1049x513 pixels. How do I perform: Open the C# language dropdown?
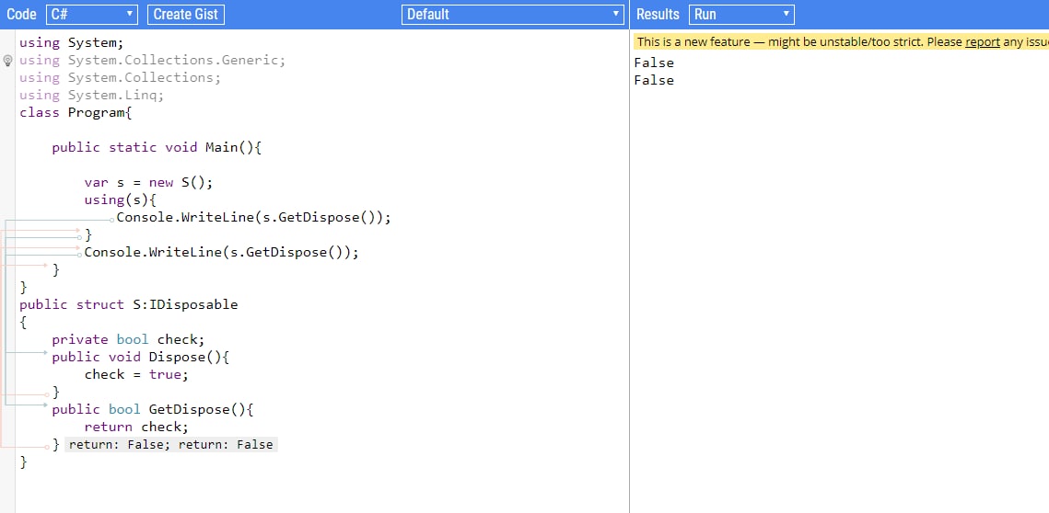coord(92,14)
